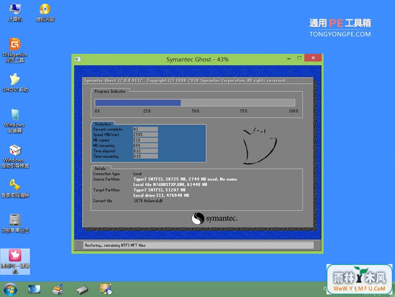The image size is (395, 297).
Task: Launch the Diskgenius partition tool icon
Action: 15,50
